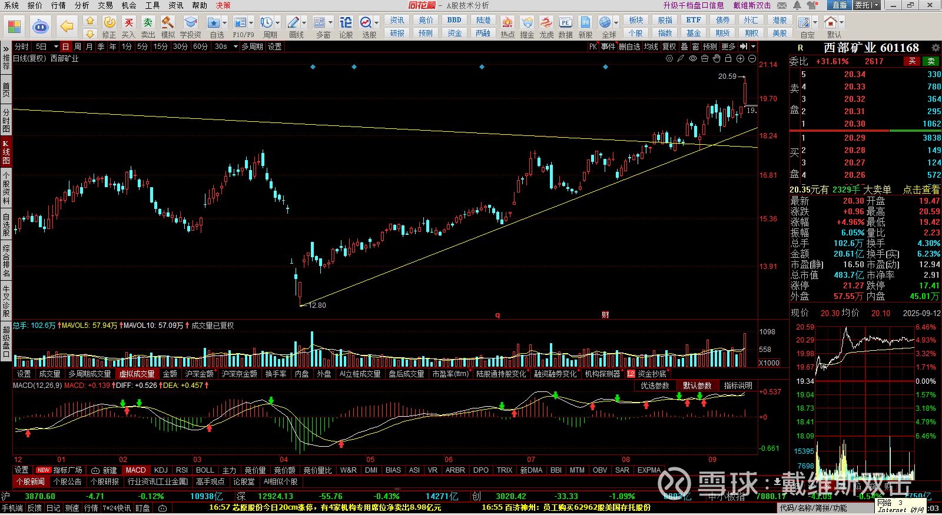Click the first blue diamond event marker
Screen dimensions: 942x515
[x=313, y=67]
